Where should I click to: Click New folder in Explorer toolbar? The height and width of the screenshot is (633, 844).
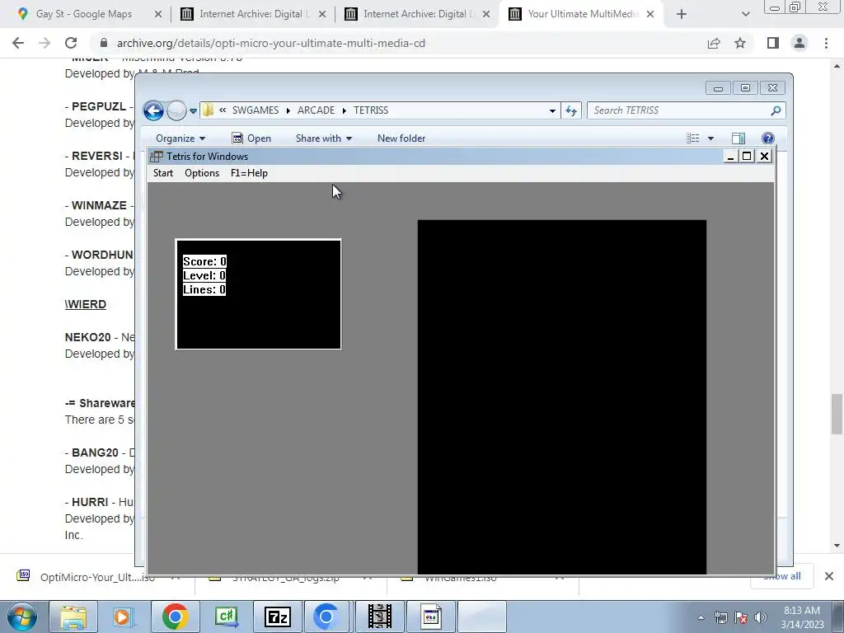[x=401, y=138]
